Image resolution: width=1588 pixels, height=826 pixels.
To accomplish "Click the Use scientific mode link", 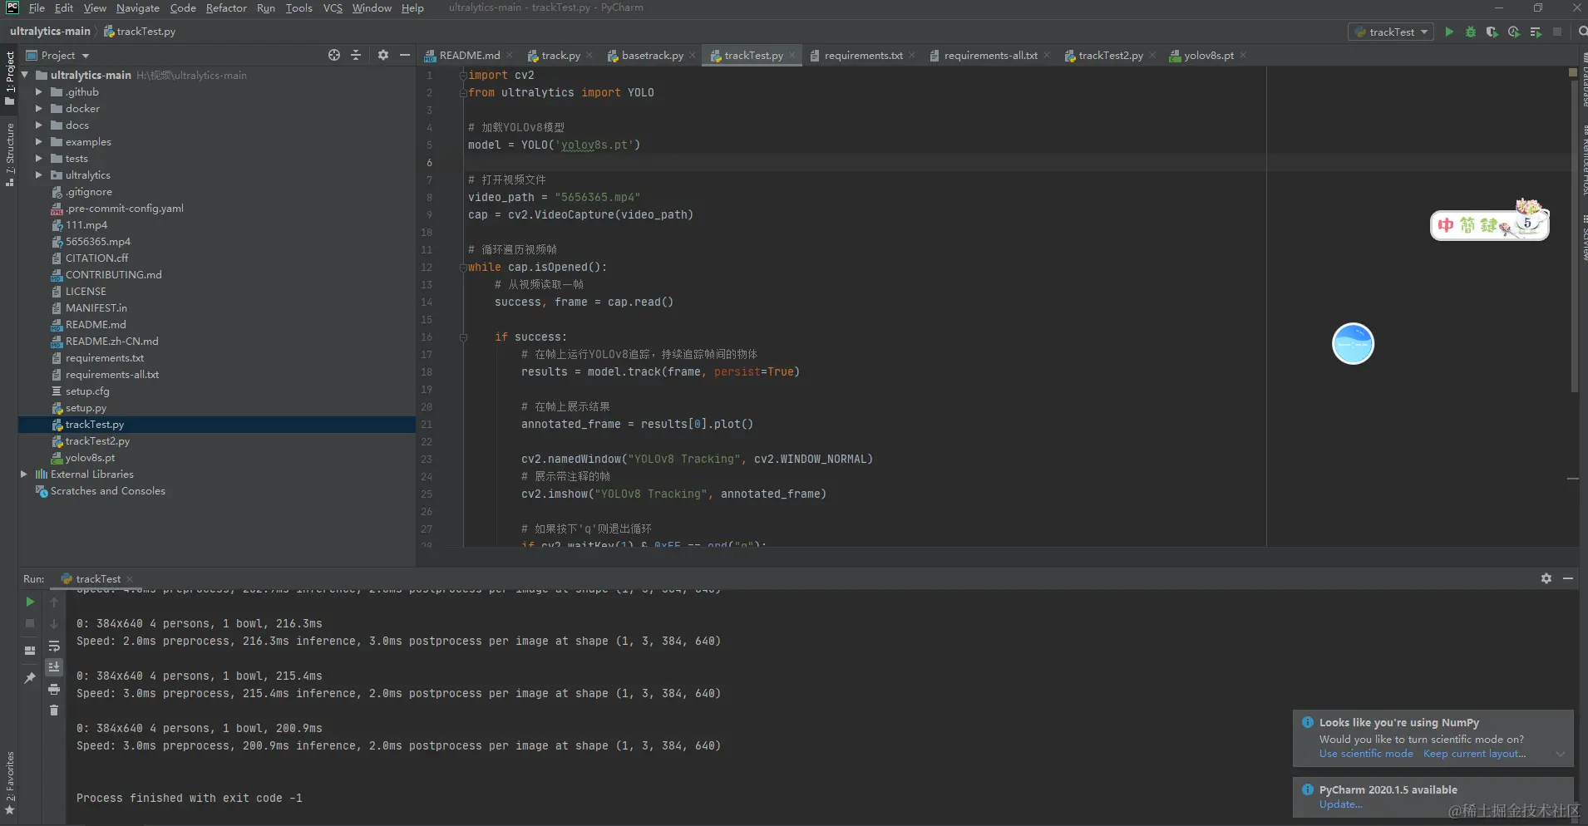I will click(1365, 754).
